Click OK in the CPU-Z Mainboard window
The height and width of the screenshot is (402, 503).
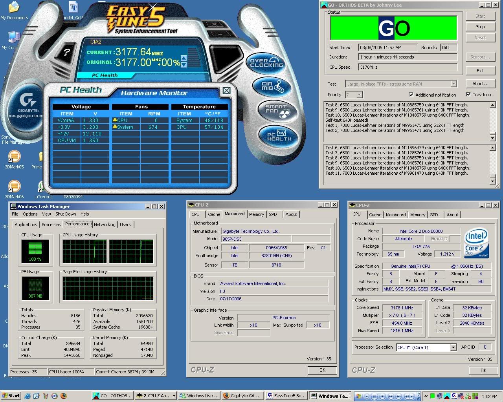point(322,370)
